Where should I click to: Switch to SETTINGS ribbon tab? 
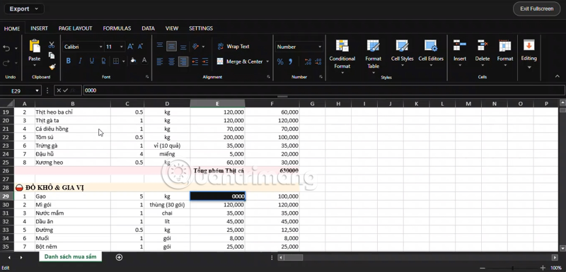click(201, 28)
